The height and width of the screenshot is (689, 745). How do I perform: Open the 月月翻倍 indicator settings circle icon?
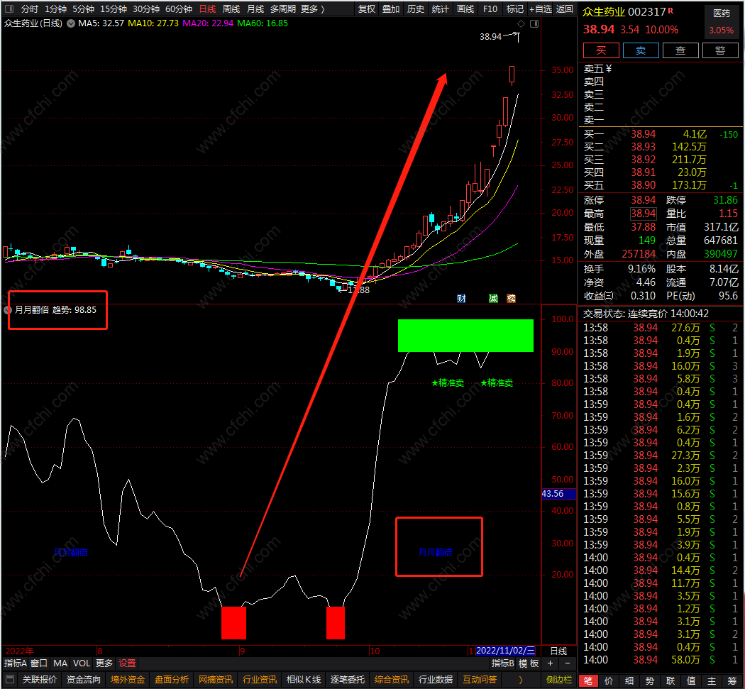[7, 310]
